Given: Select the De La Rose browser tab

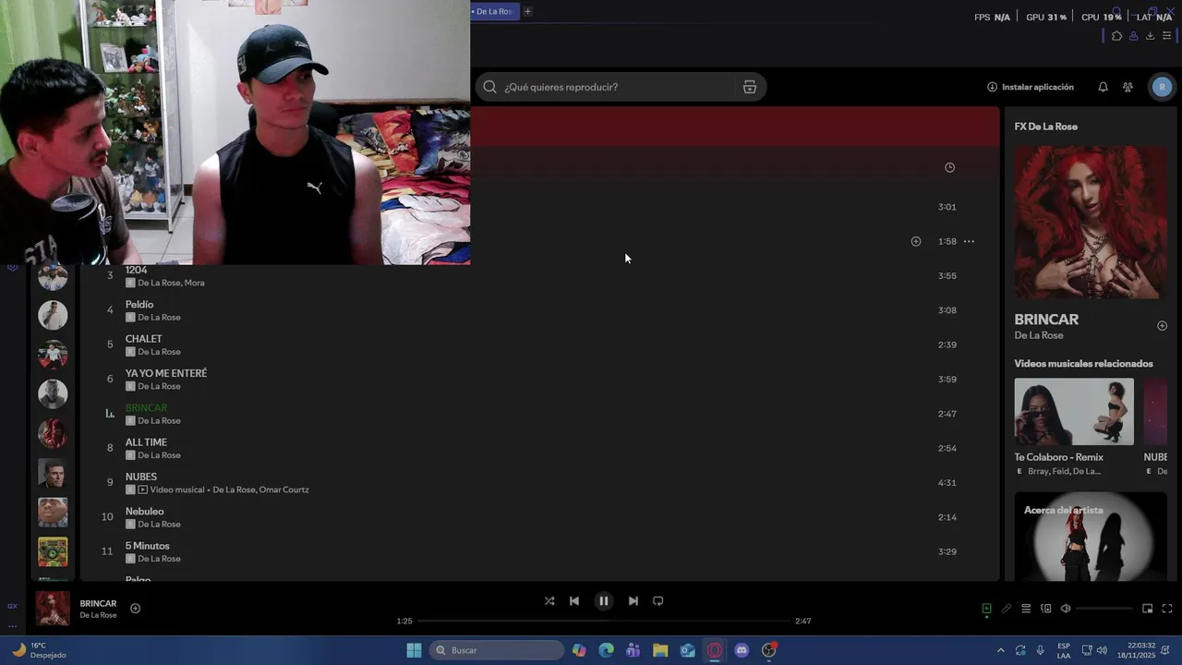Looking at the screenshot, I should coord(494,11).
